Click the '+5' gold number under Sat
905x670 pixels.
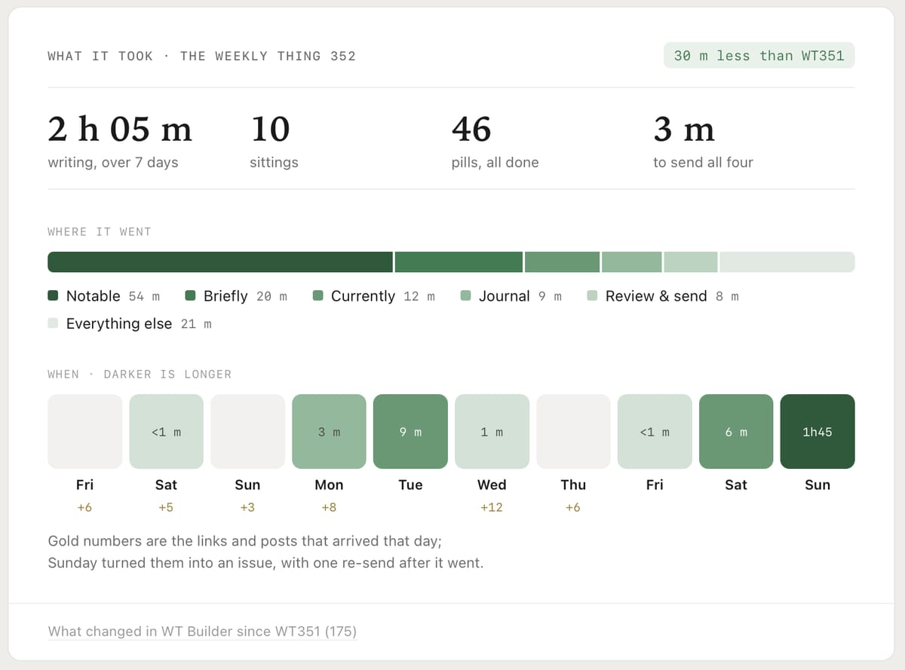click(x=166, y=507)
